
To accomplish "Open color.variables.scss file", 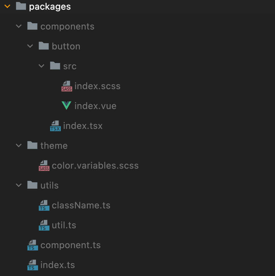I will [x=95, y=166].
